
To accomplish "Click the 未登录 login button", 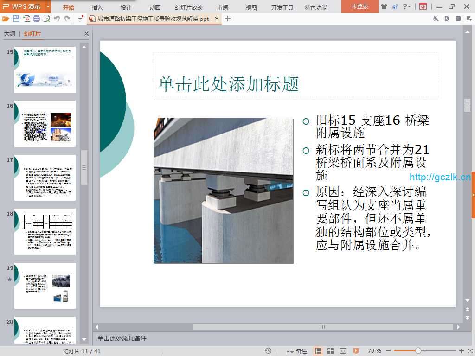I will pyautogui.click(x=359, y=6).
